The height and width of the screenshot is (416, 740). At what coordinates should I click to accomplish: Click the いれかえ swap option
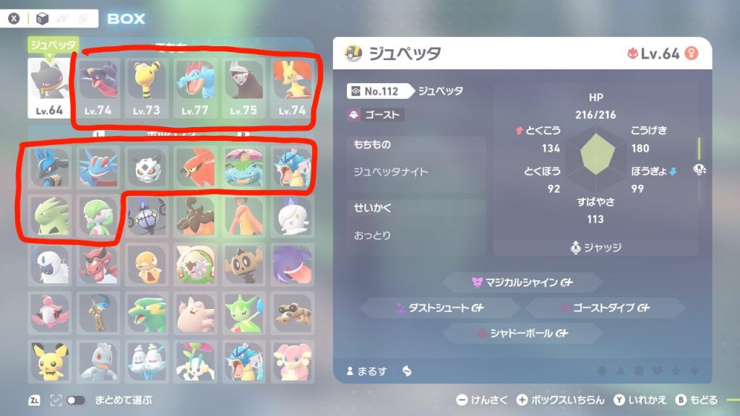[640, 400]
